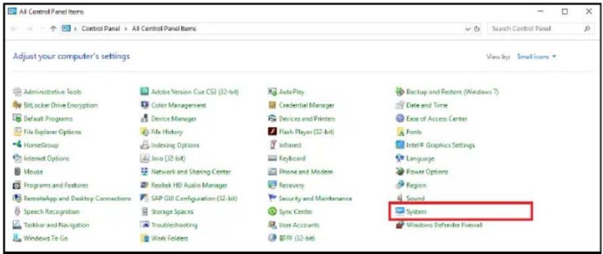Image resolution: width=603 pixels, height=254 pixels.
Task: Click the Indexing Options icon
Action: coord(144,145)
